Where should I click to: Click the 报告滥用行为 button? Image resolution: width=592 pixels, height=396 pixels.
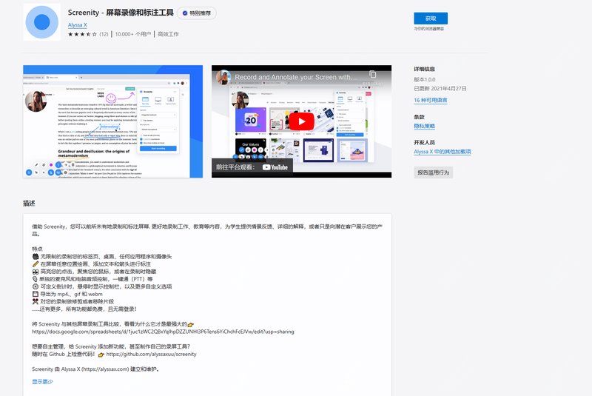pos(432,172)
